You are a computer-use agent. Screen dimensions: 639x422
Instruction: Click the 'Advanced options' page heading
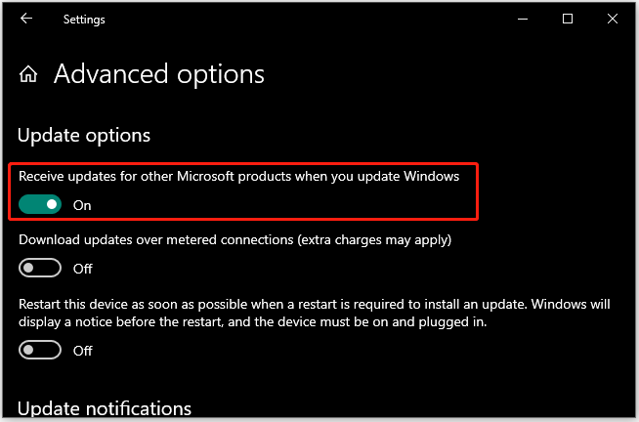pyautogui.click(x=159, y=74)
